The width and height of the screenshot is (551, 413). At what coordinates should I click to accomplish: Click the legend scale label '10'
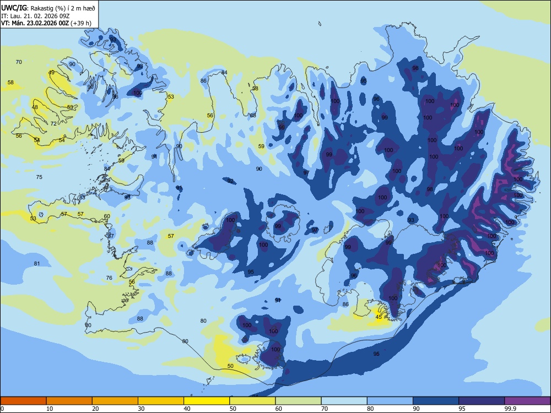pyautogui.click(x=50, y=409)
